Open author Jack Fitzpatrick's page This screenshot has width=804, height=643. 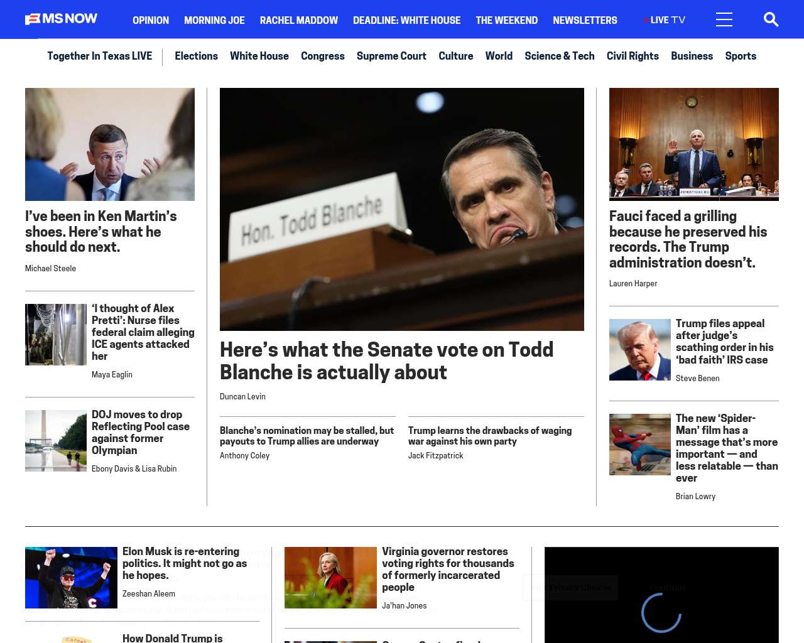[x=435, y=455]
